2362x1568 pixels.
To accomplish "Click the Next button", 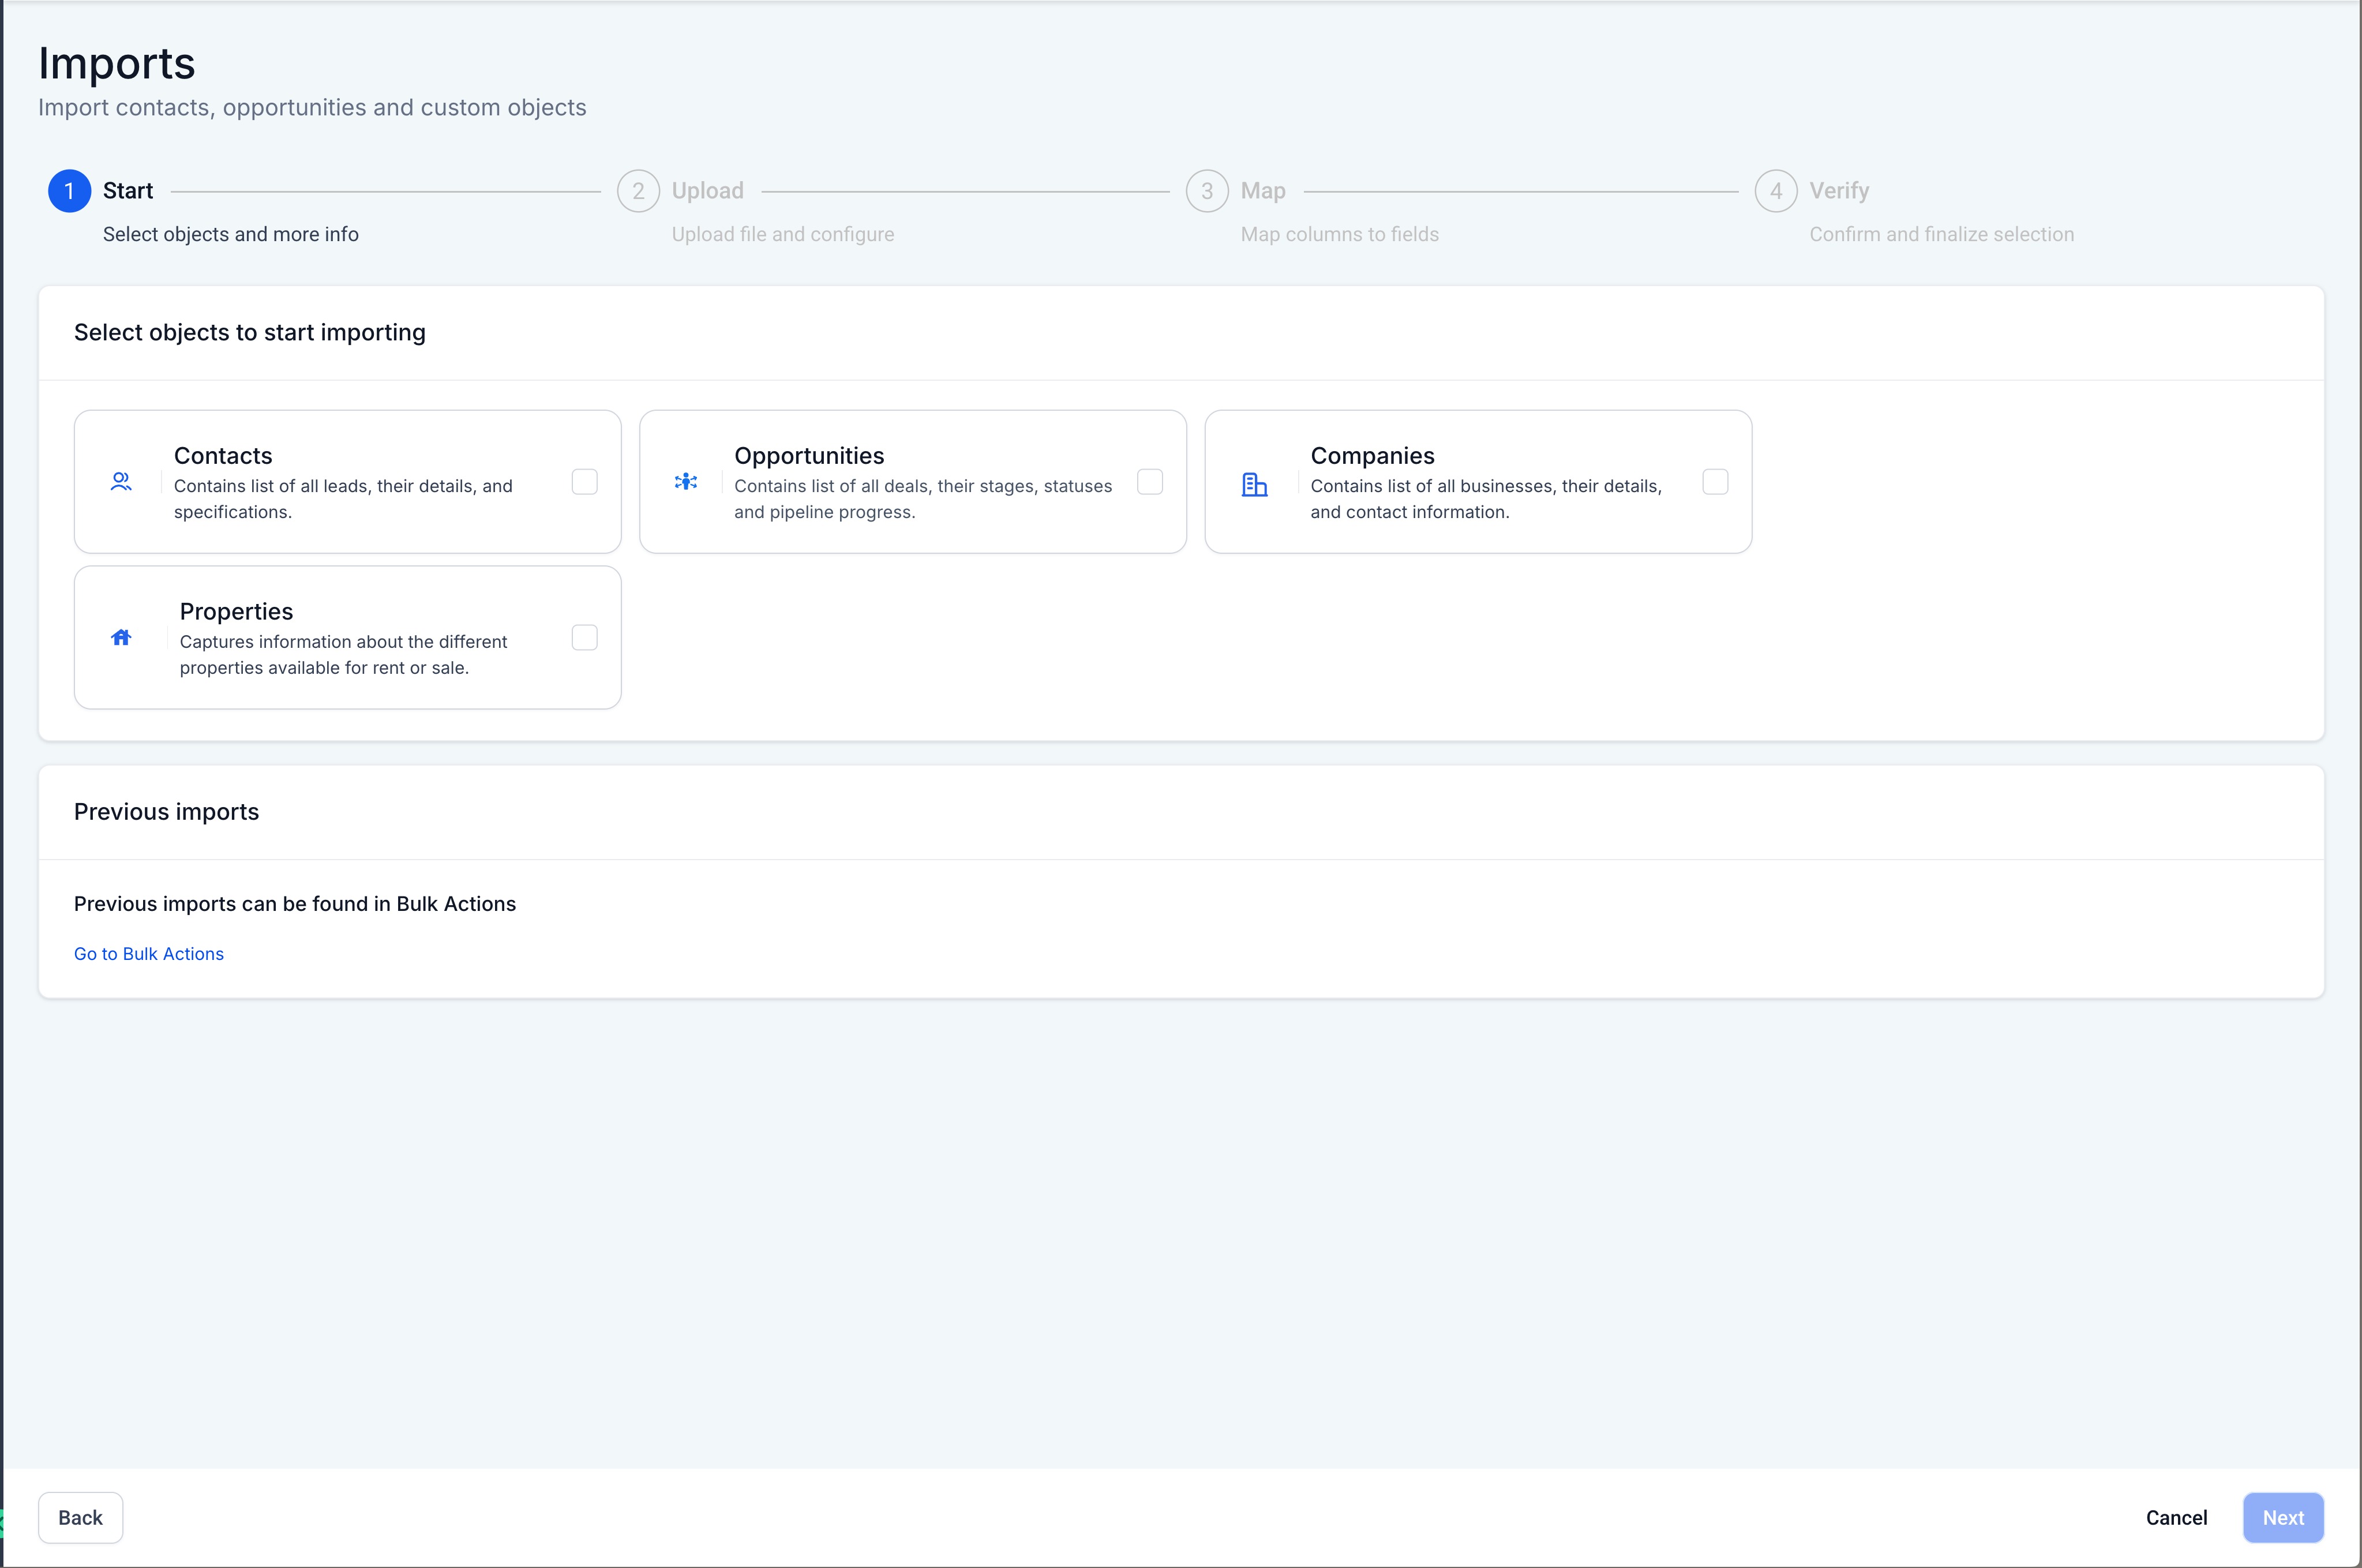I will [2282, 1517].
